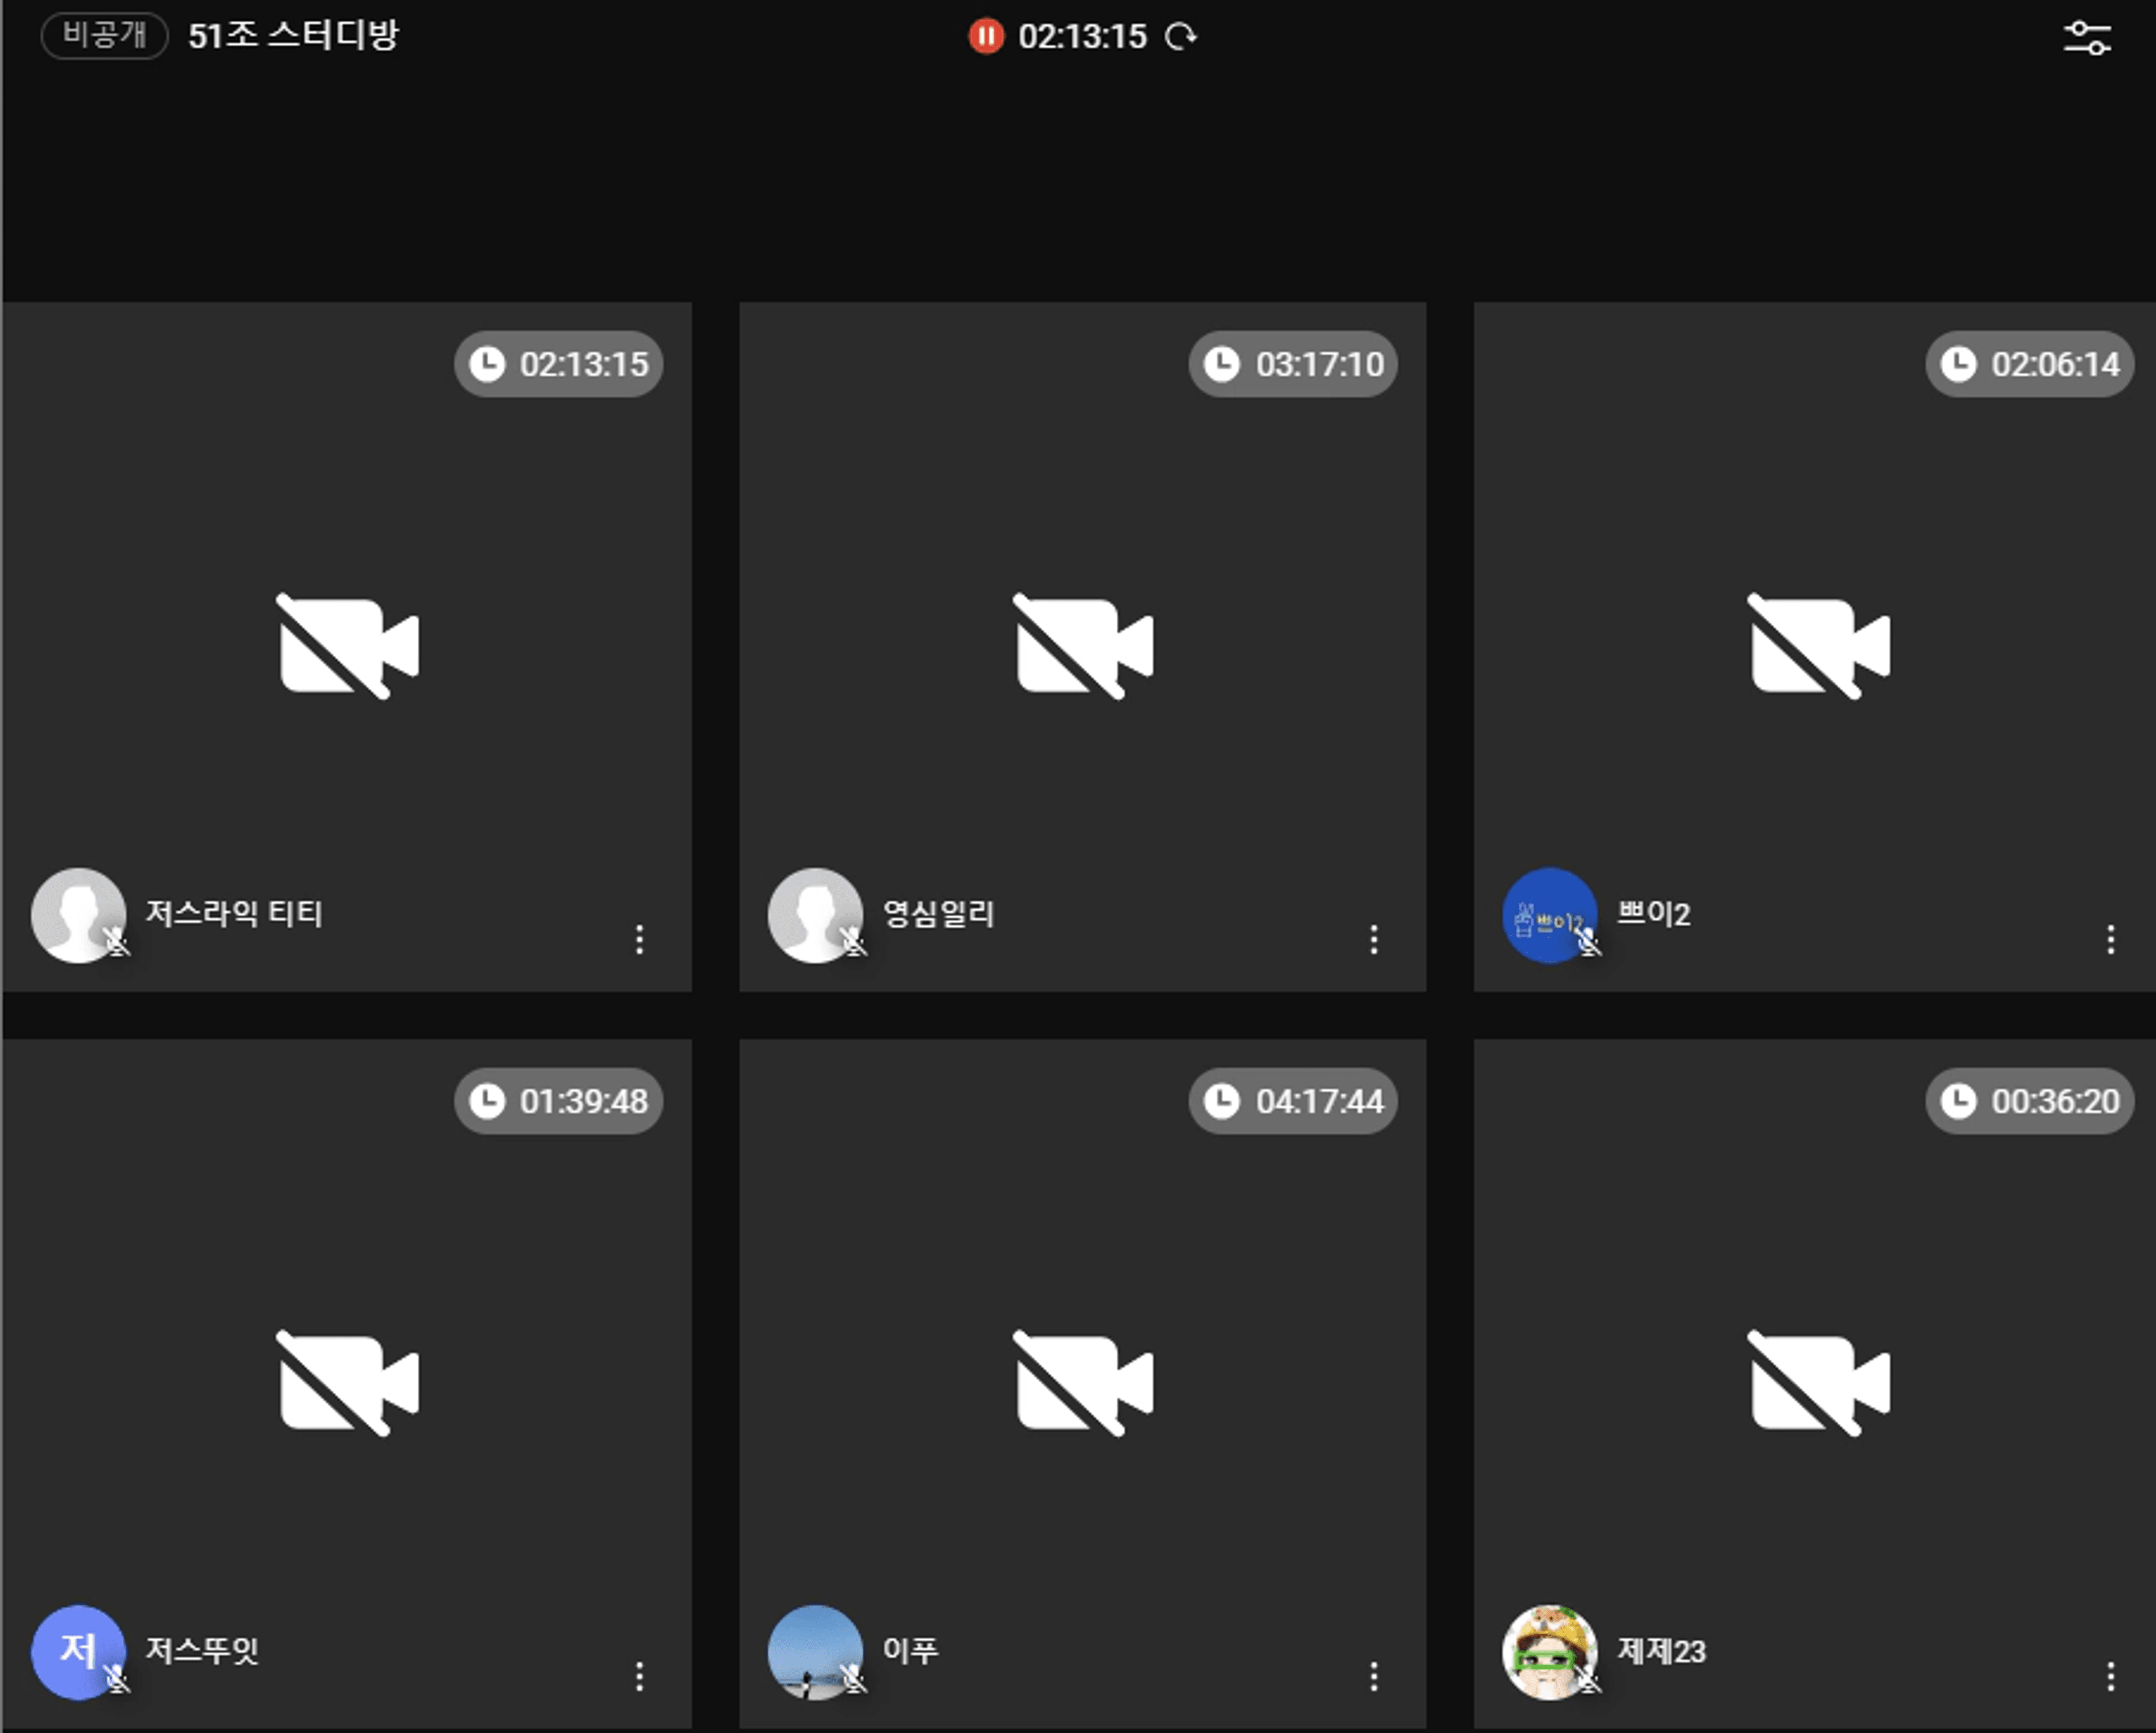The height and width of the screenshot is (1733, 2156).
Task: Reset the timer using refresh arrow icon
Action: point(1181,37)
